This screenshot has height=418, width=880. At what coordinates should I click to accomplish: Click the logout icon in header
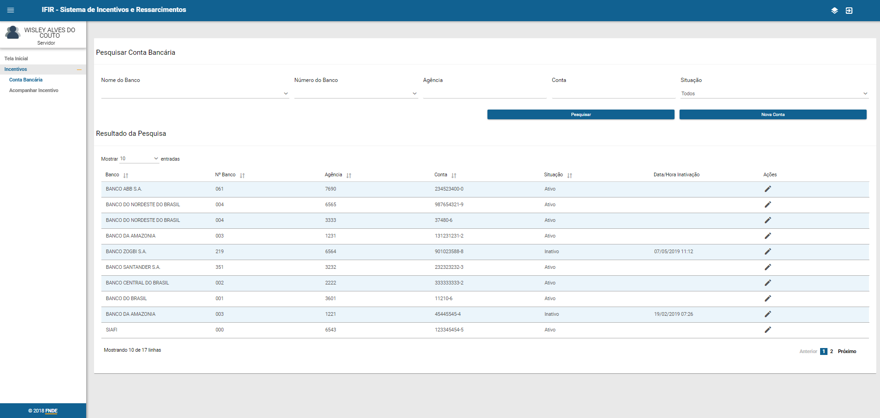point(849,11)
